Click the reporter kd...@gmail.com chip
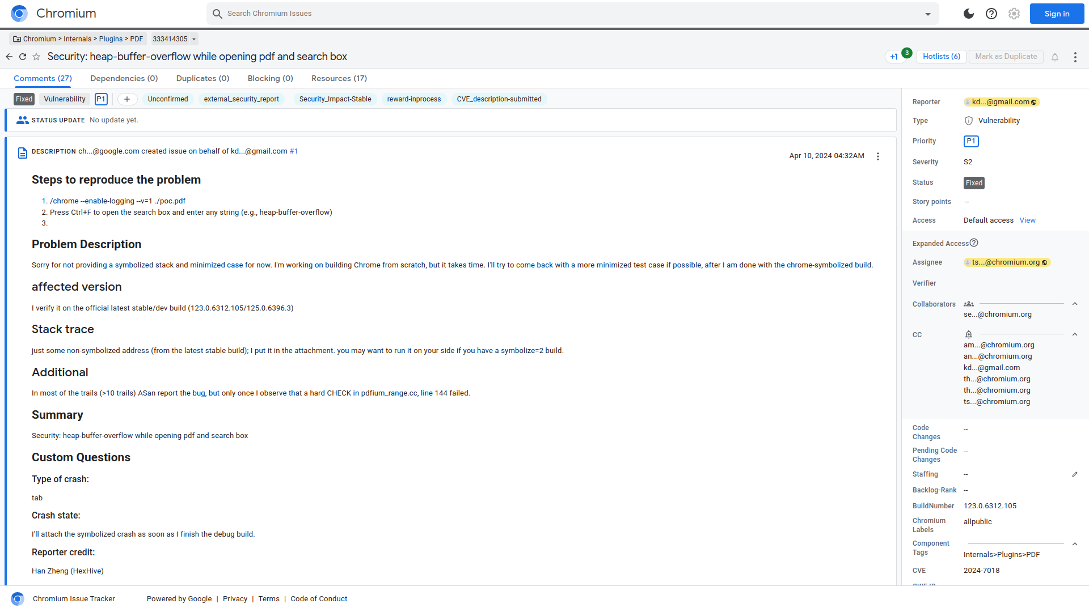 (x=1002, y=102)
